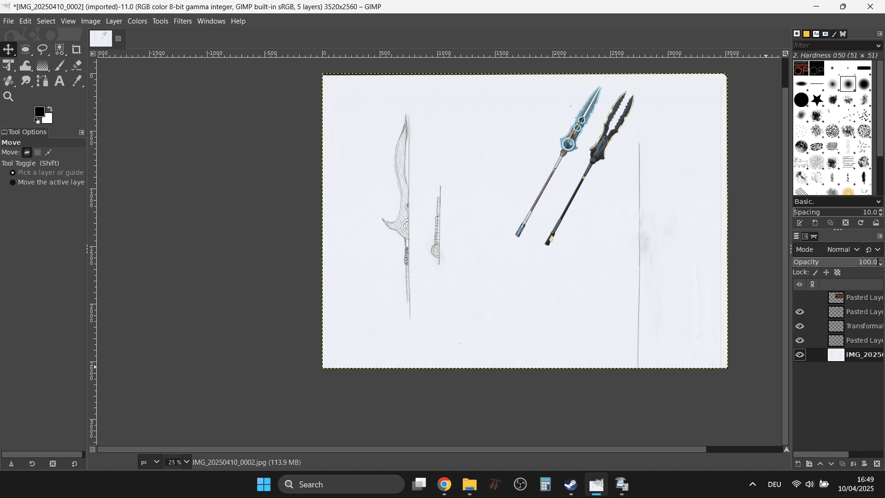Select the Eraser tool

click(77, 65)
